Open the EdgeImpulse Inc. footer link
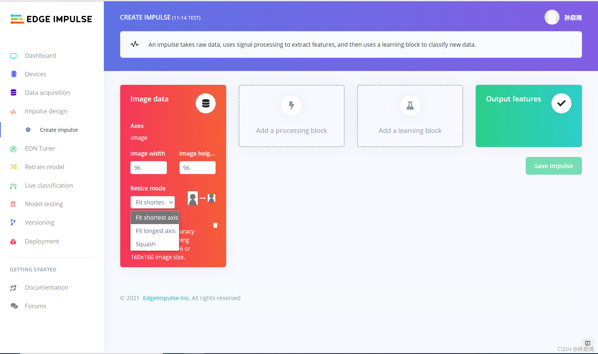 pos(166,298)
